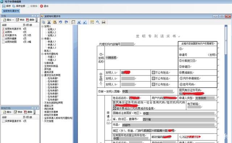Click 删除 in the 附加文档 panel toolbar
Image resolution: width=232 pixels, height=143 pixels.
(28, 112)
